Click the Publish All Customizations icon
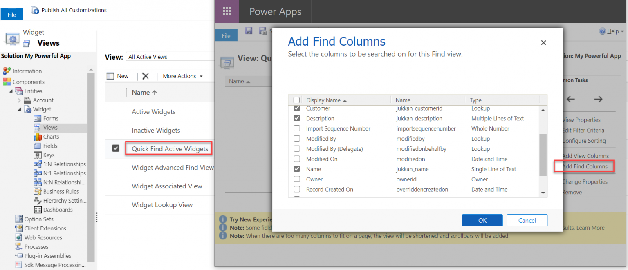The width and height of the screenshot is (628, 270). click(35, 10)
